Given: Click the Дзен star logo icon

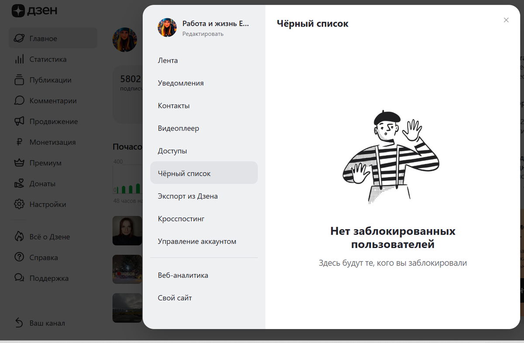Looking at the screenshot, I should [18, 11].
